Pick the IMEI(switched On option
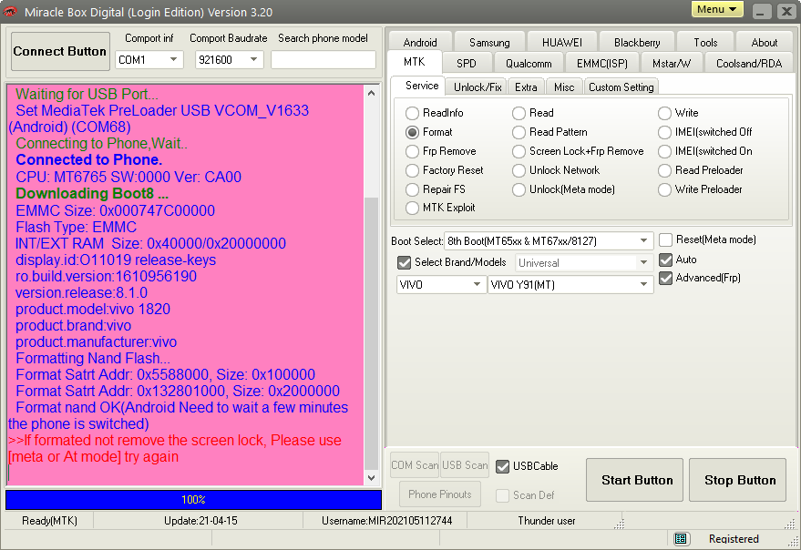Screen dimensions: 801x550 coord(705,152)
